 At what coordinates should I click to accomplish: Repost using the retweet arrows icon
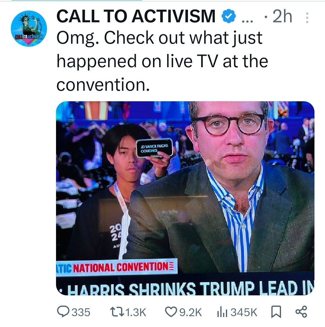[117, 312]
